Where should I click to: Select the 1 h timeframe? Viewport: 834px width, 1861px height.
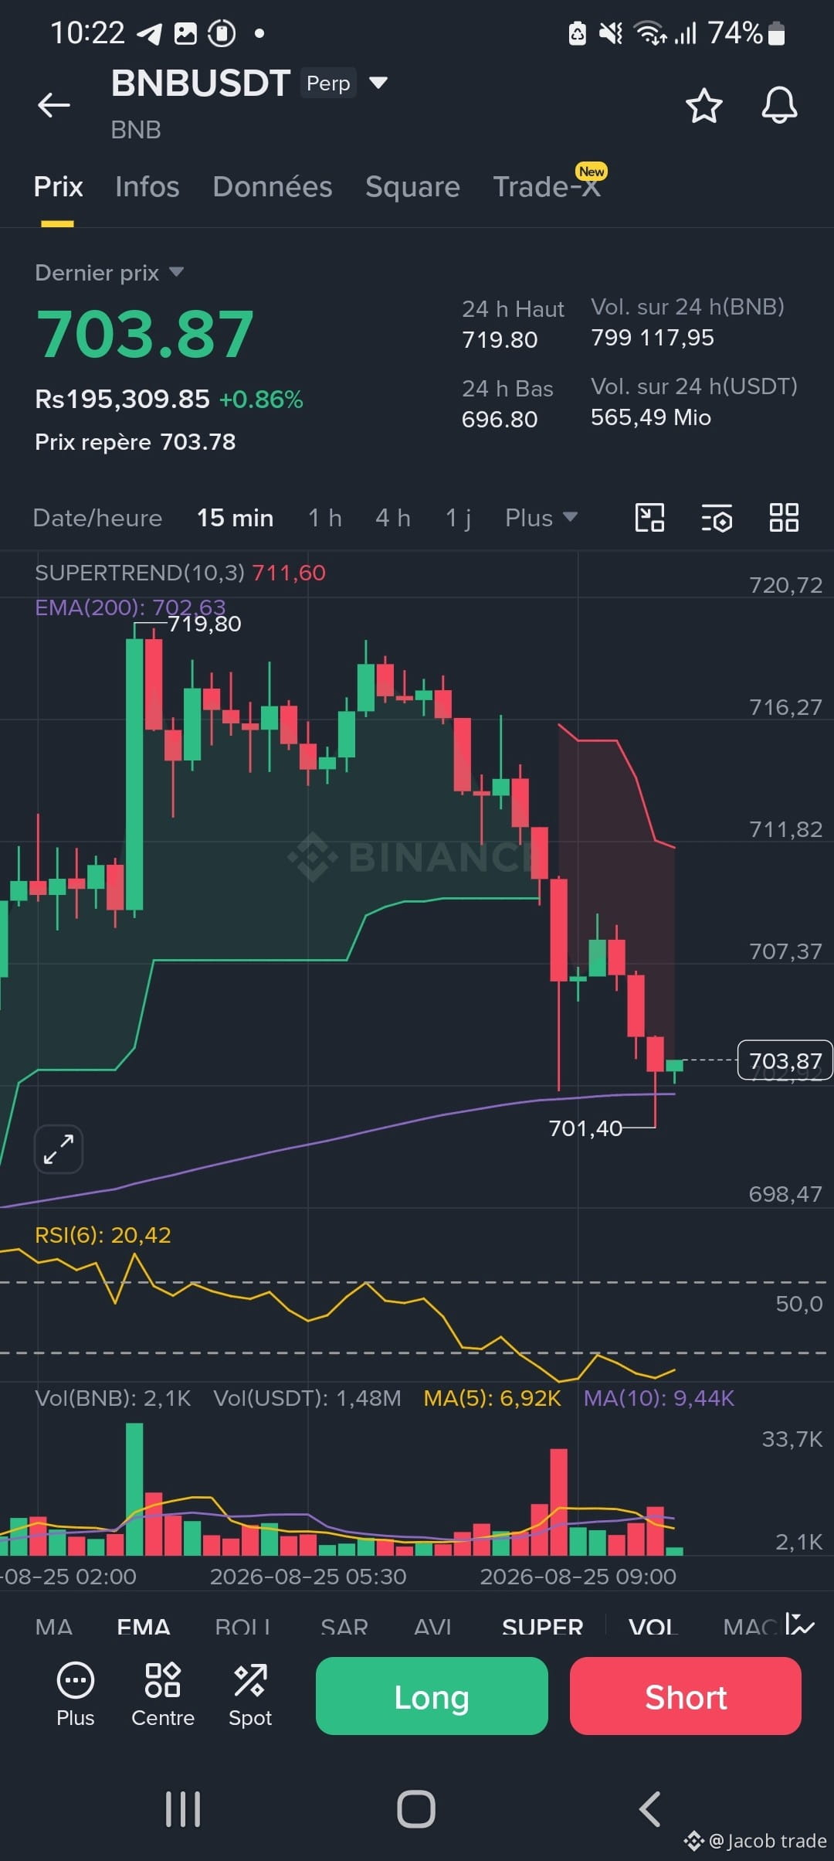pyautogui.click(x=324, y=518)
